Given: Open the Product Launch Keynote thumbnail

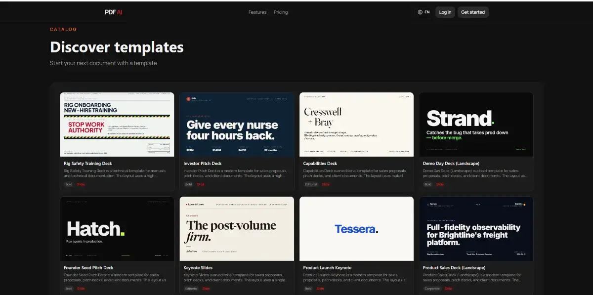Looking at the screenshot, I should (x=357, y=229).
